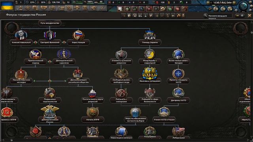
Task: Click the question mark alert icon
Action: (x=156, y=9)
